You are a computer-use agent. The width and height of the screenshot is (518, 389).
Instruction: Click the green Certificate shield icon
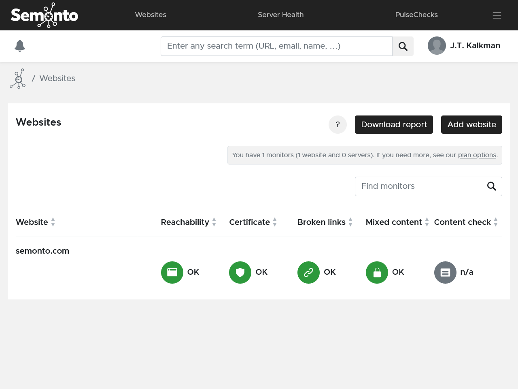tap(240, 272)
